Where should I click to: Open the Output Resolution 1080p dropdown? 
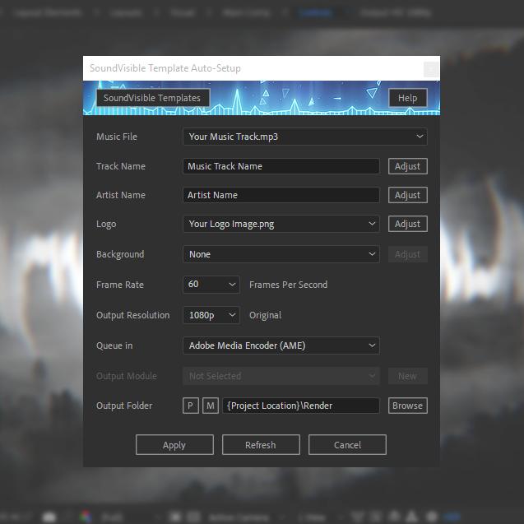[x=211, y=315]
